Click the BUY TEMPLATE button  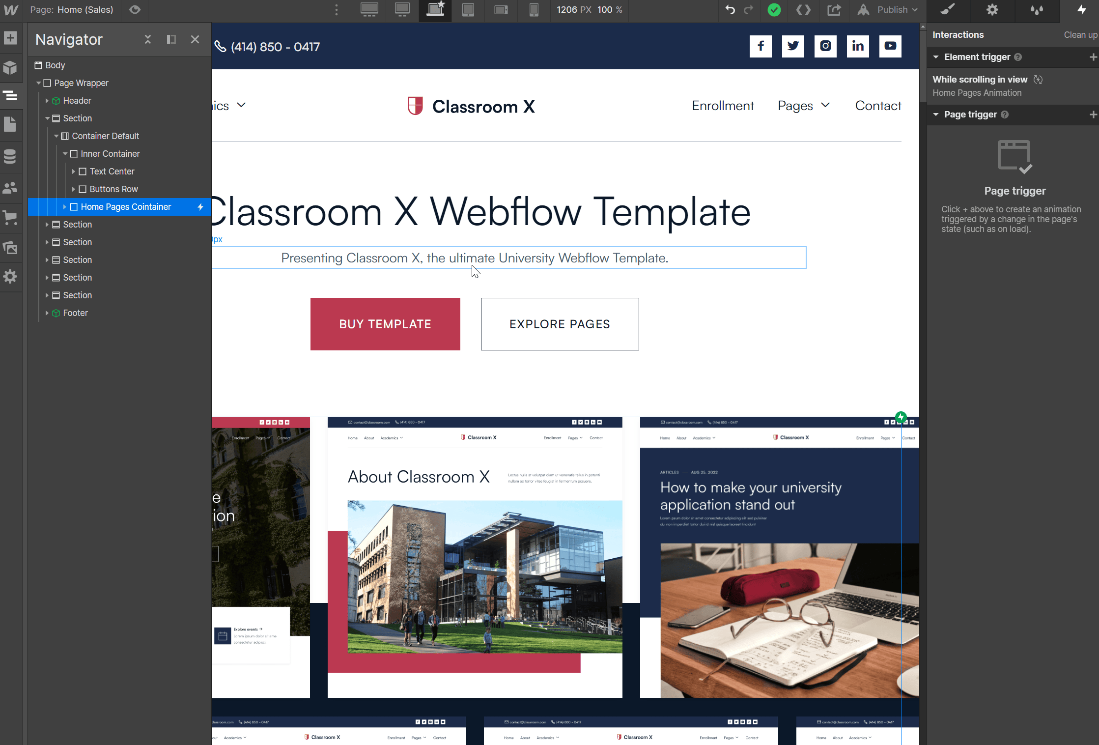385,324
